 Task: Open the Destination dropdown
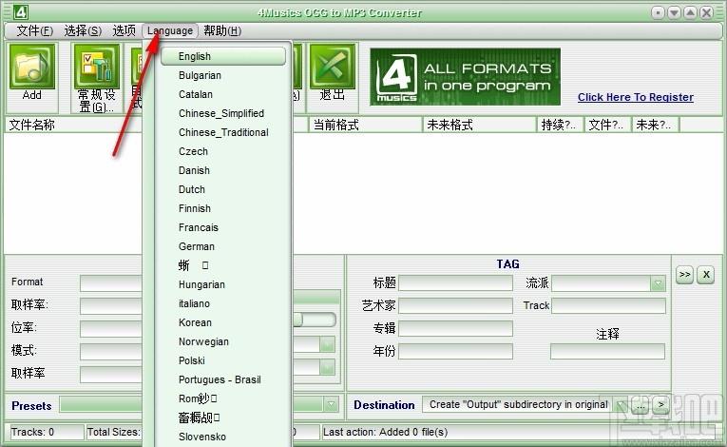pos(621,405)
